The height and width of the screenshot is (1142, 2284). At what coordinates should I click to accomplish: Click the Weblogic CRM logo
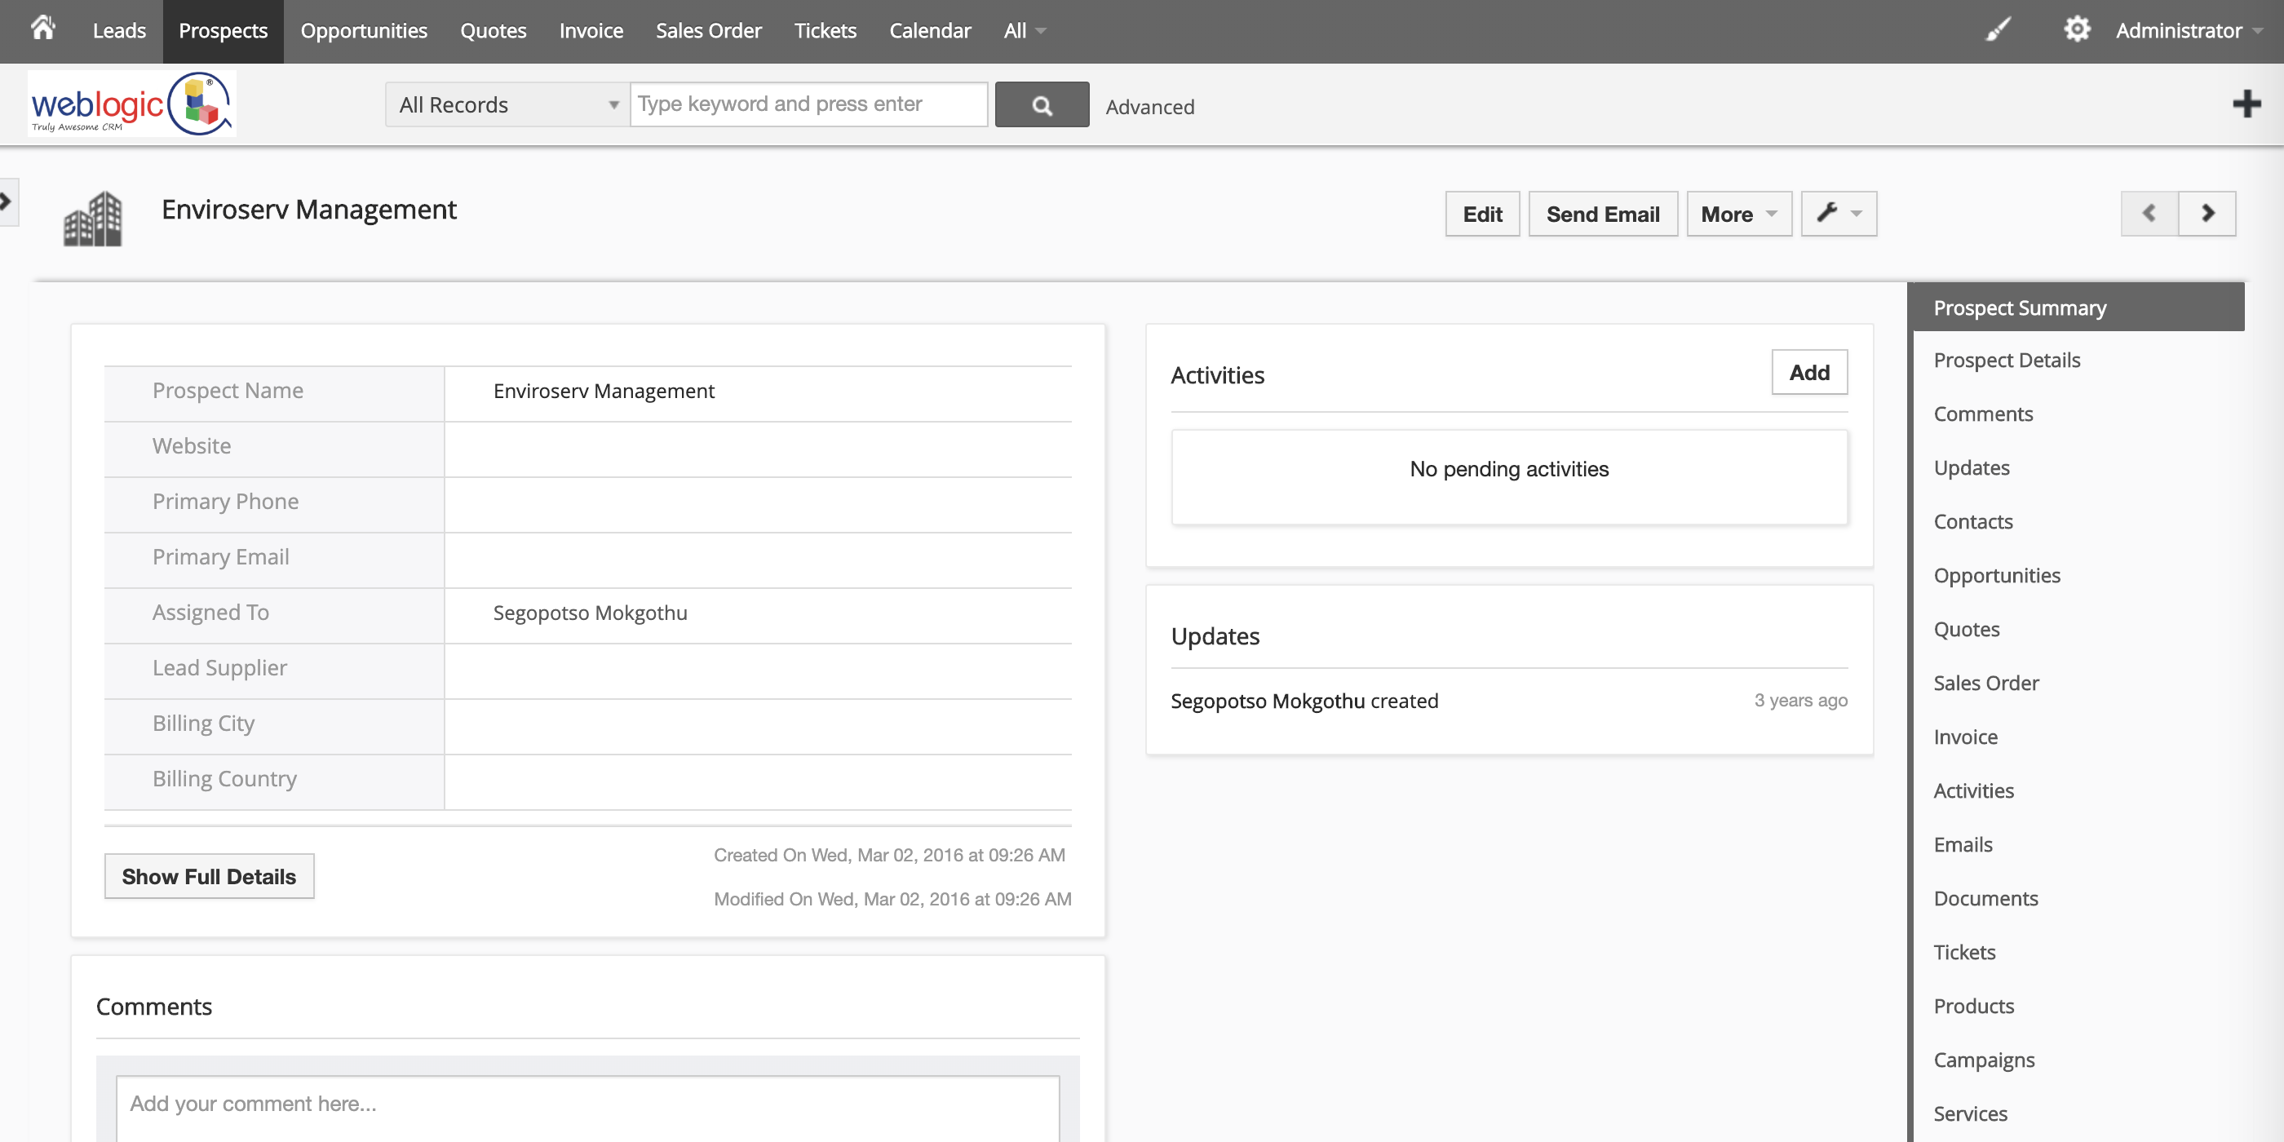[x=131, y=102]
